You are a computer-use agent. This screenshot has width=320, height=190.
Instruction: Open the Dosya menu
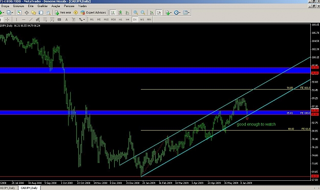coord(5,6)
